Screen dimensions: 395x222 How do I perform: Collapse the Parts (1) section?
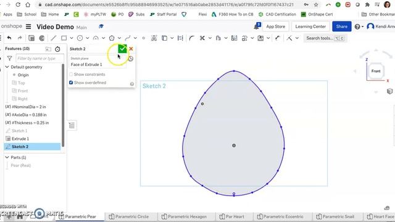point(7,157)
